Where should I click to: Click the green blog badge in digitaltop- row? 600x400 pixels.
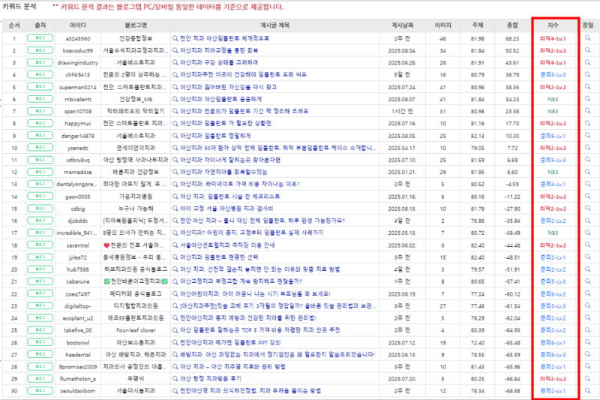point(40,306)
